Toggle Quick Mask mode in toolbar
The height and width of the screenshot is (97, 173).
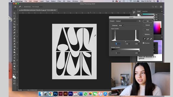14,81
